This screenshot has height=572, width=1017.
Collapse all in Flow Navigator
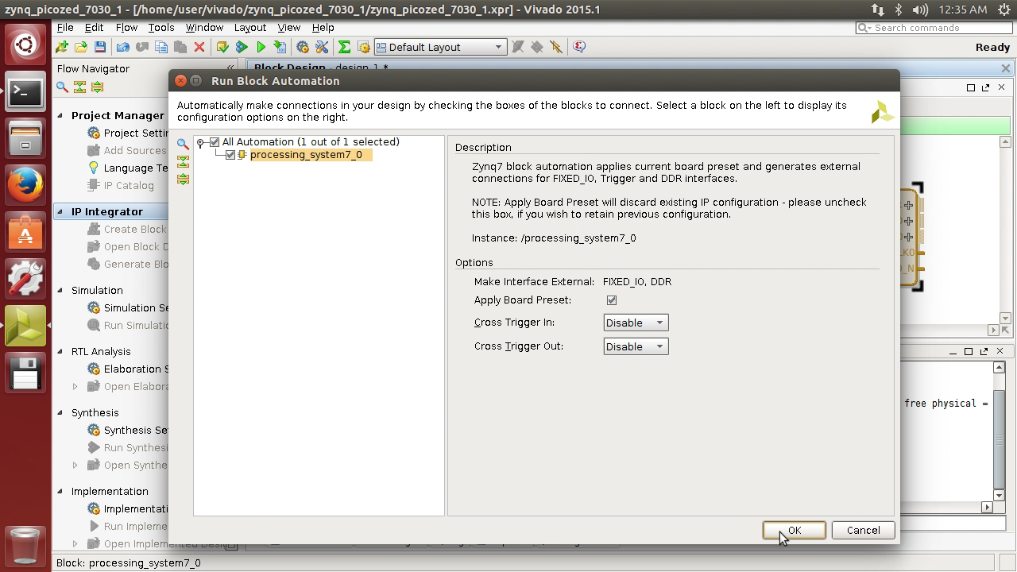(x=79, y=87)
